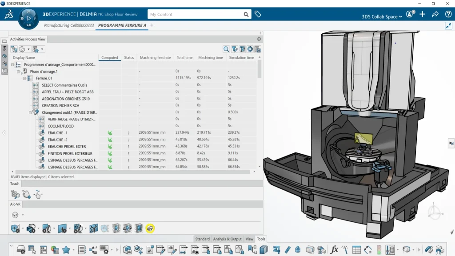The height and width of the screenshot is (256, 455).
Task: Click the Share arrow icon in top bar
Action: click(x=435, y=14)
